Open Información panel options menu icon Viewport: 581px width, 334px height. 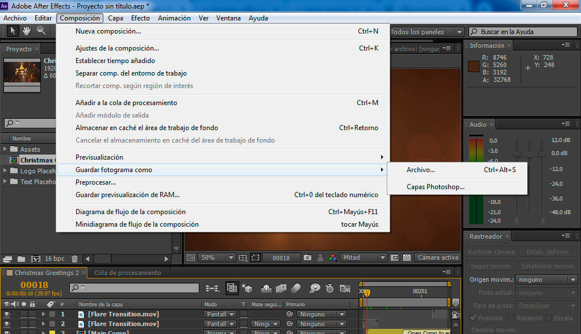point(566,45)
